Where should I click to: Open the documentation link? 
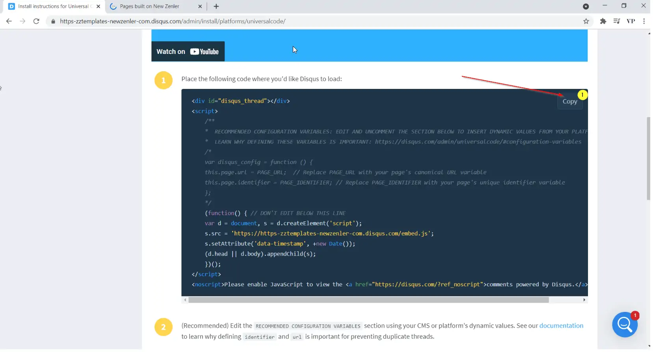[561, 326]
